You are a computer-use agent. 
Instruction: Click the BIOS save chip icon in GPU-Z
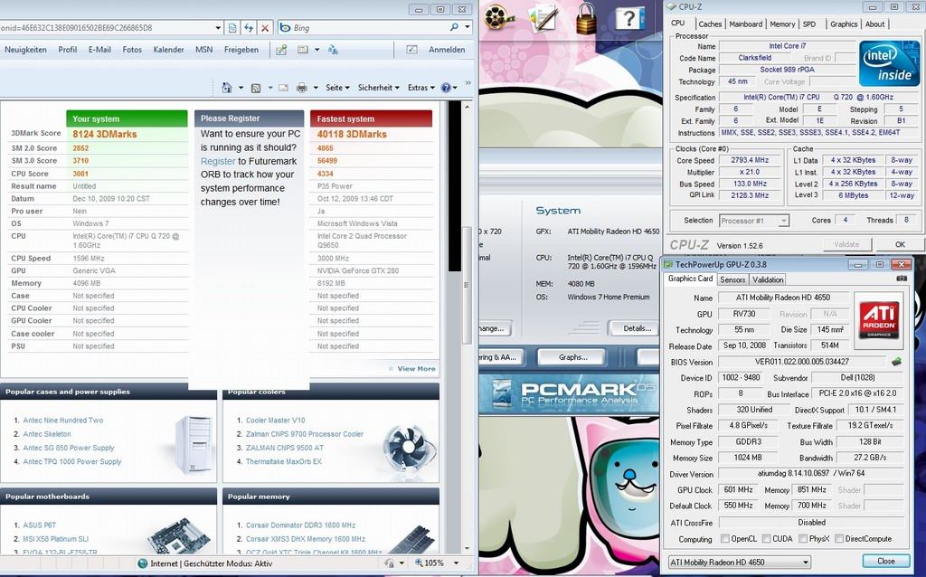(896, 362)
